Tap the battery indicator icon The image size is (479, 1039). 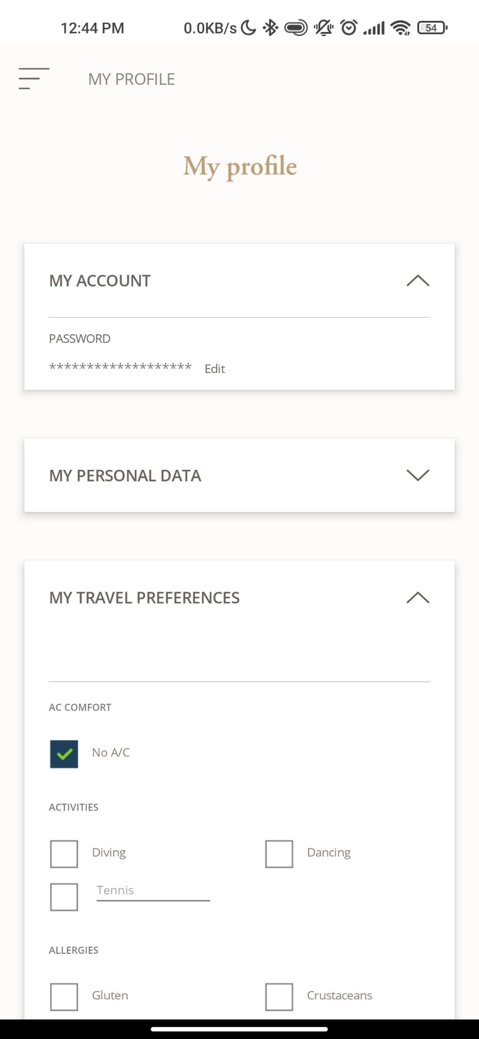click(432, 28)
